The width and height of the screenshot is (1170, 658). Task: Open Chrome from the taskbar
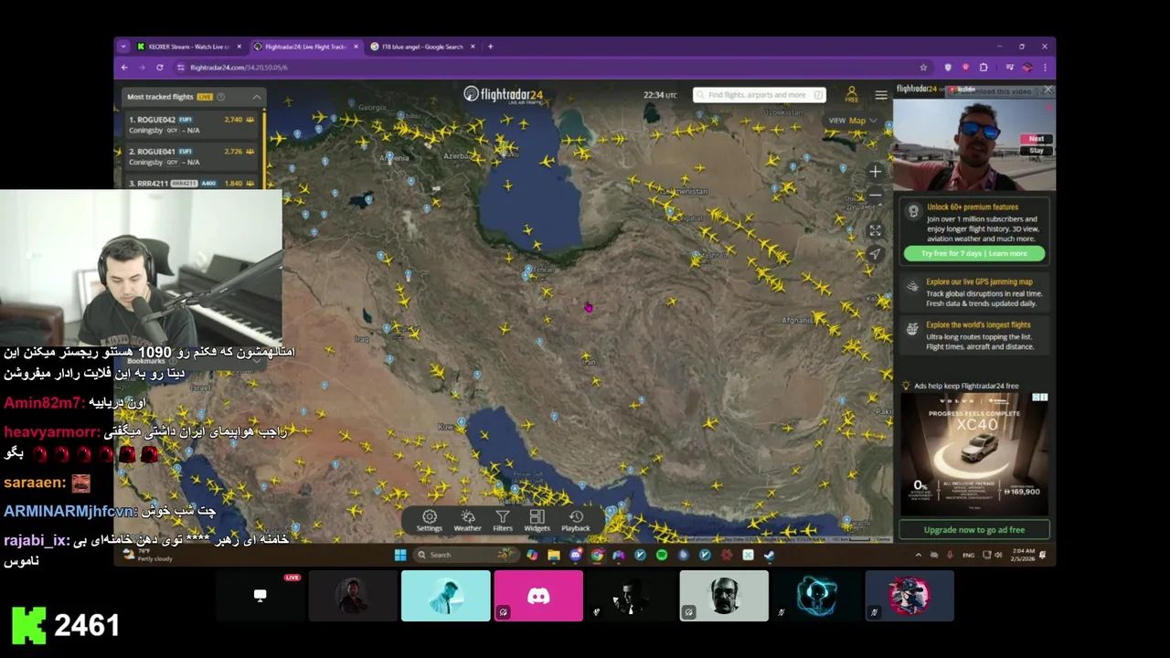[x=597, y=555]
